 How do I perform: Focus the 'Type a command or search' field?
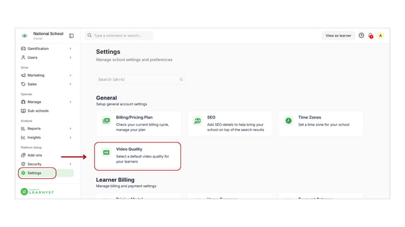[119, 35]
